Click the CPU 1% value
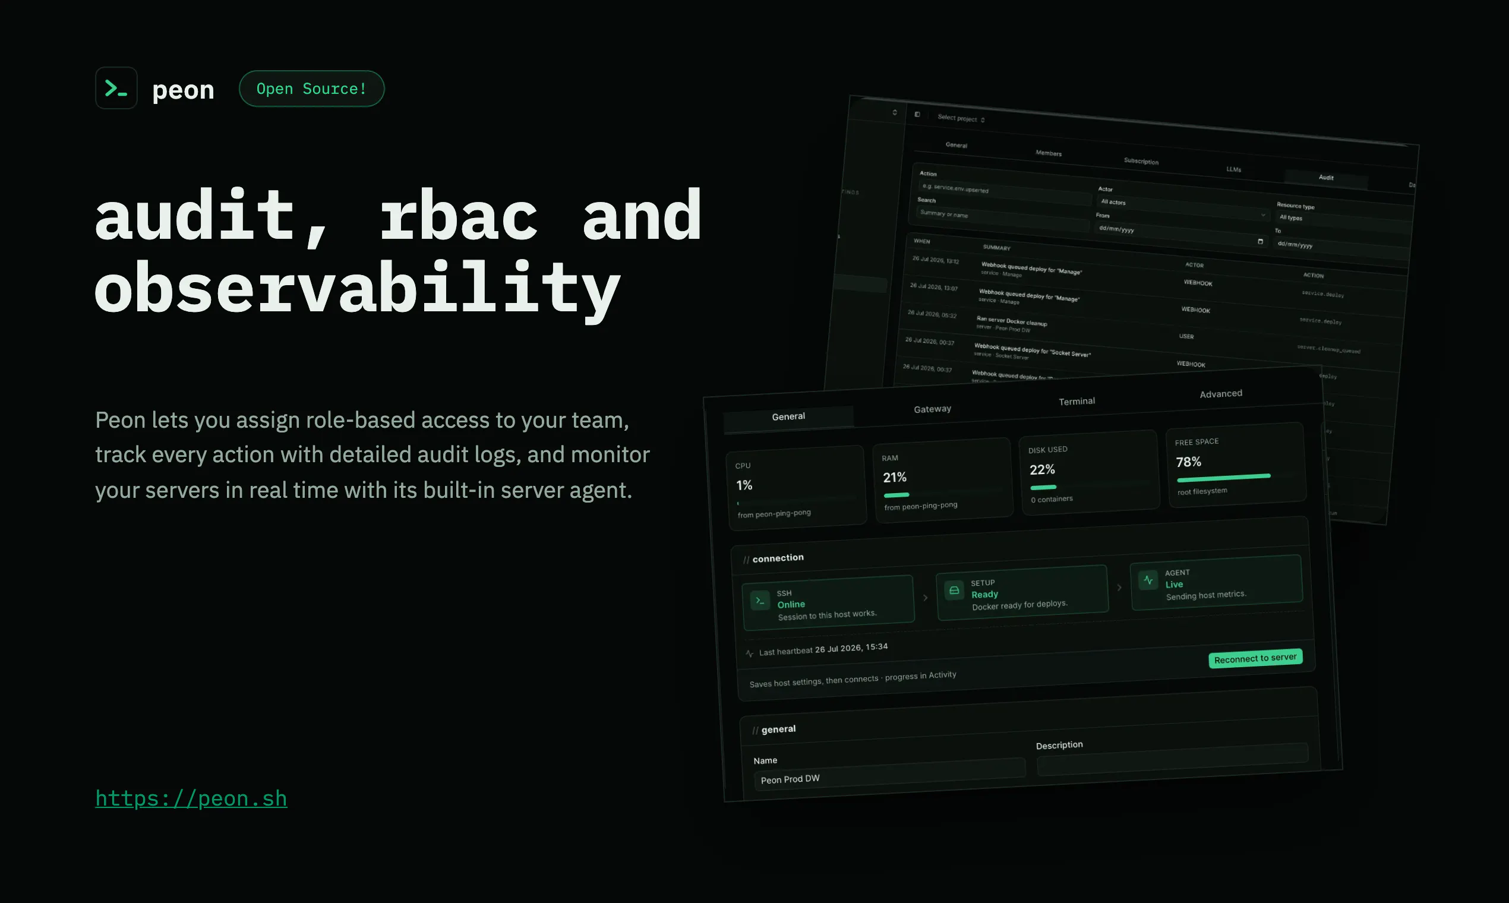 [744, 485]
